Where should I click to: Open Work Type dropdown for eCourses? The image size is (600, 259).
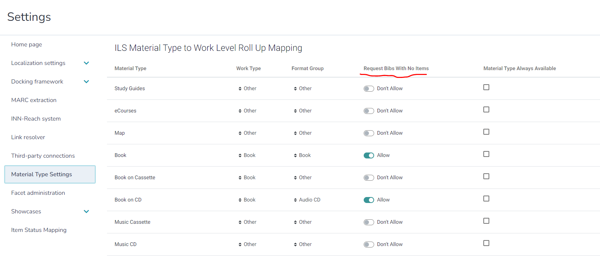247,111
